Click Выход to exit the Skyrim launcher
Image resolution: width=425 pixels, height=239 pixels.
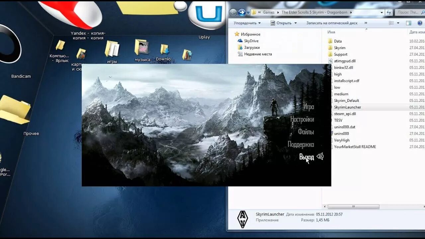(306, 157)
